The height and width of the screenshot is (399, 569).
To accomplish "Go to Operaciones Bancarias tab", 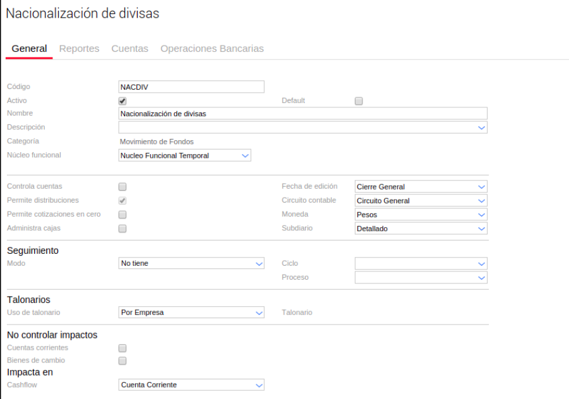I will point(212,49).
